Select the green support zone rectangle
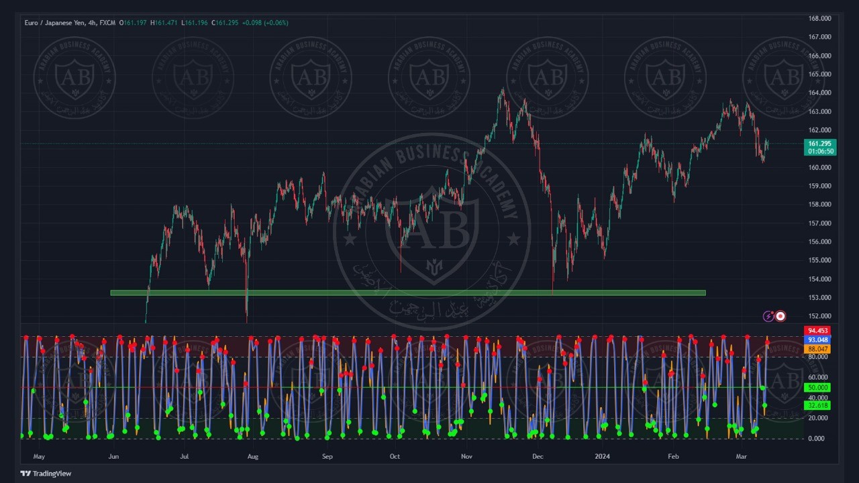859x483 pixels. (x=408, y=292)
